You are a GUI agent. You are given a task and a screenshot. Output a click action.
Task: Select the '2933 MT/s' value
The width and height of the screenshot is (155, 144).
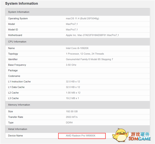pyautogui.click(x=72, y=117)
